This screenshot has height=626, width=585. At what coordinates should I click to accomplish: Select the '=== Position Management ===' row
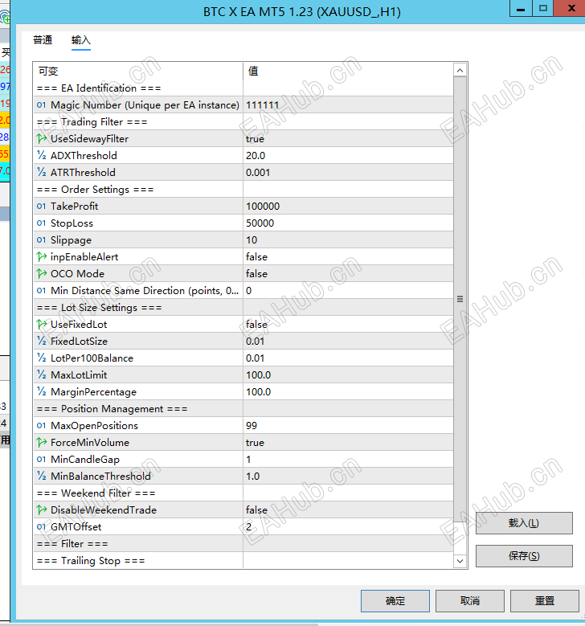tap(243, 409)
